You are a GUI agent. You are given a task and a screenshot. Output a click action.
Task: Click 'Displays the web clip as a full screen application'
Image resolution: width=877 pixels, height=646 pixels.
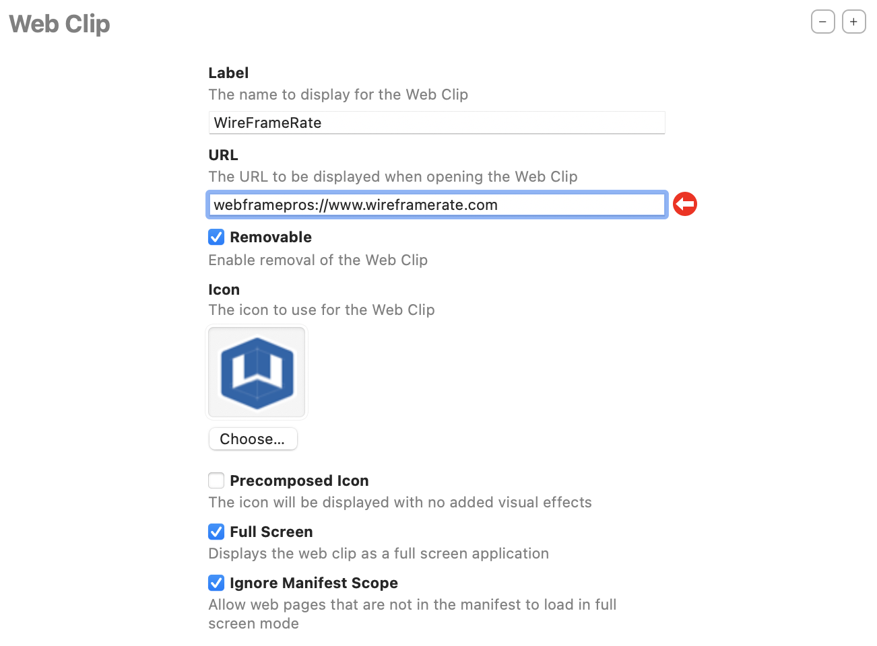[x=379, y=553]
